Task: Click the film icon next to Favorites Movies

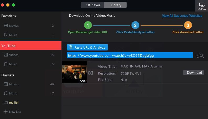Action: tap(6, 26)
